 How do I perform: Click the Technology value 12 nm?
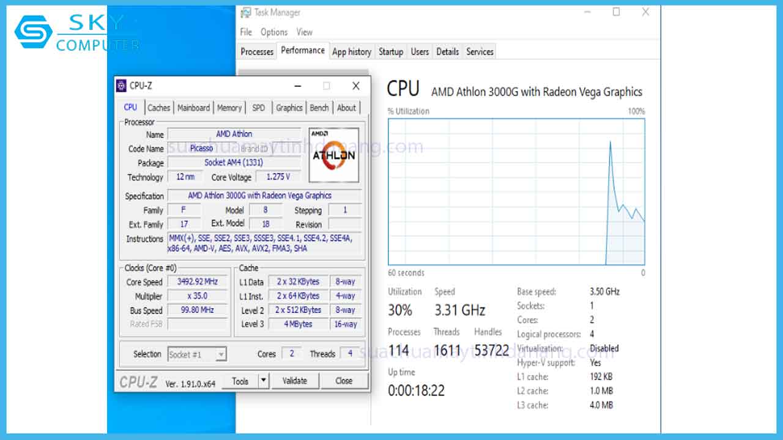[x=185, y=177]
